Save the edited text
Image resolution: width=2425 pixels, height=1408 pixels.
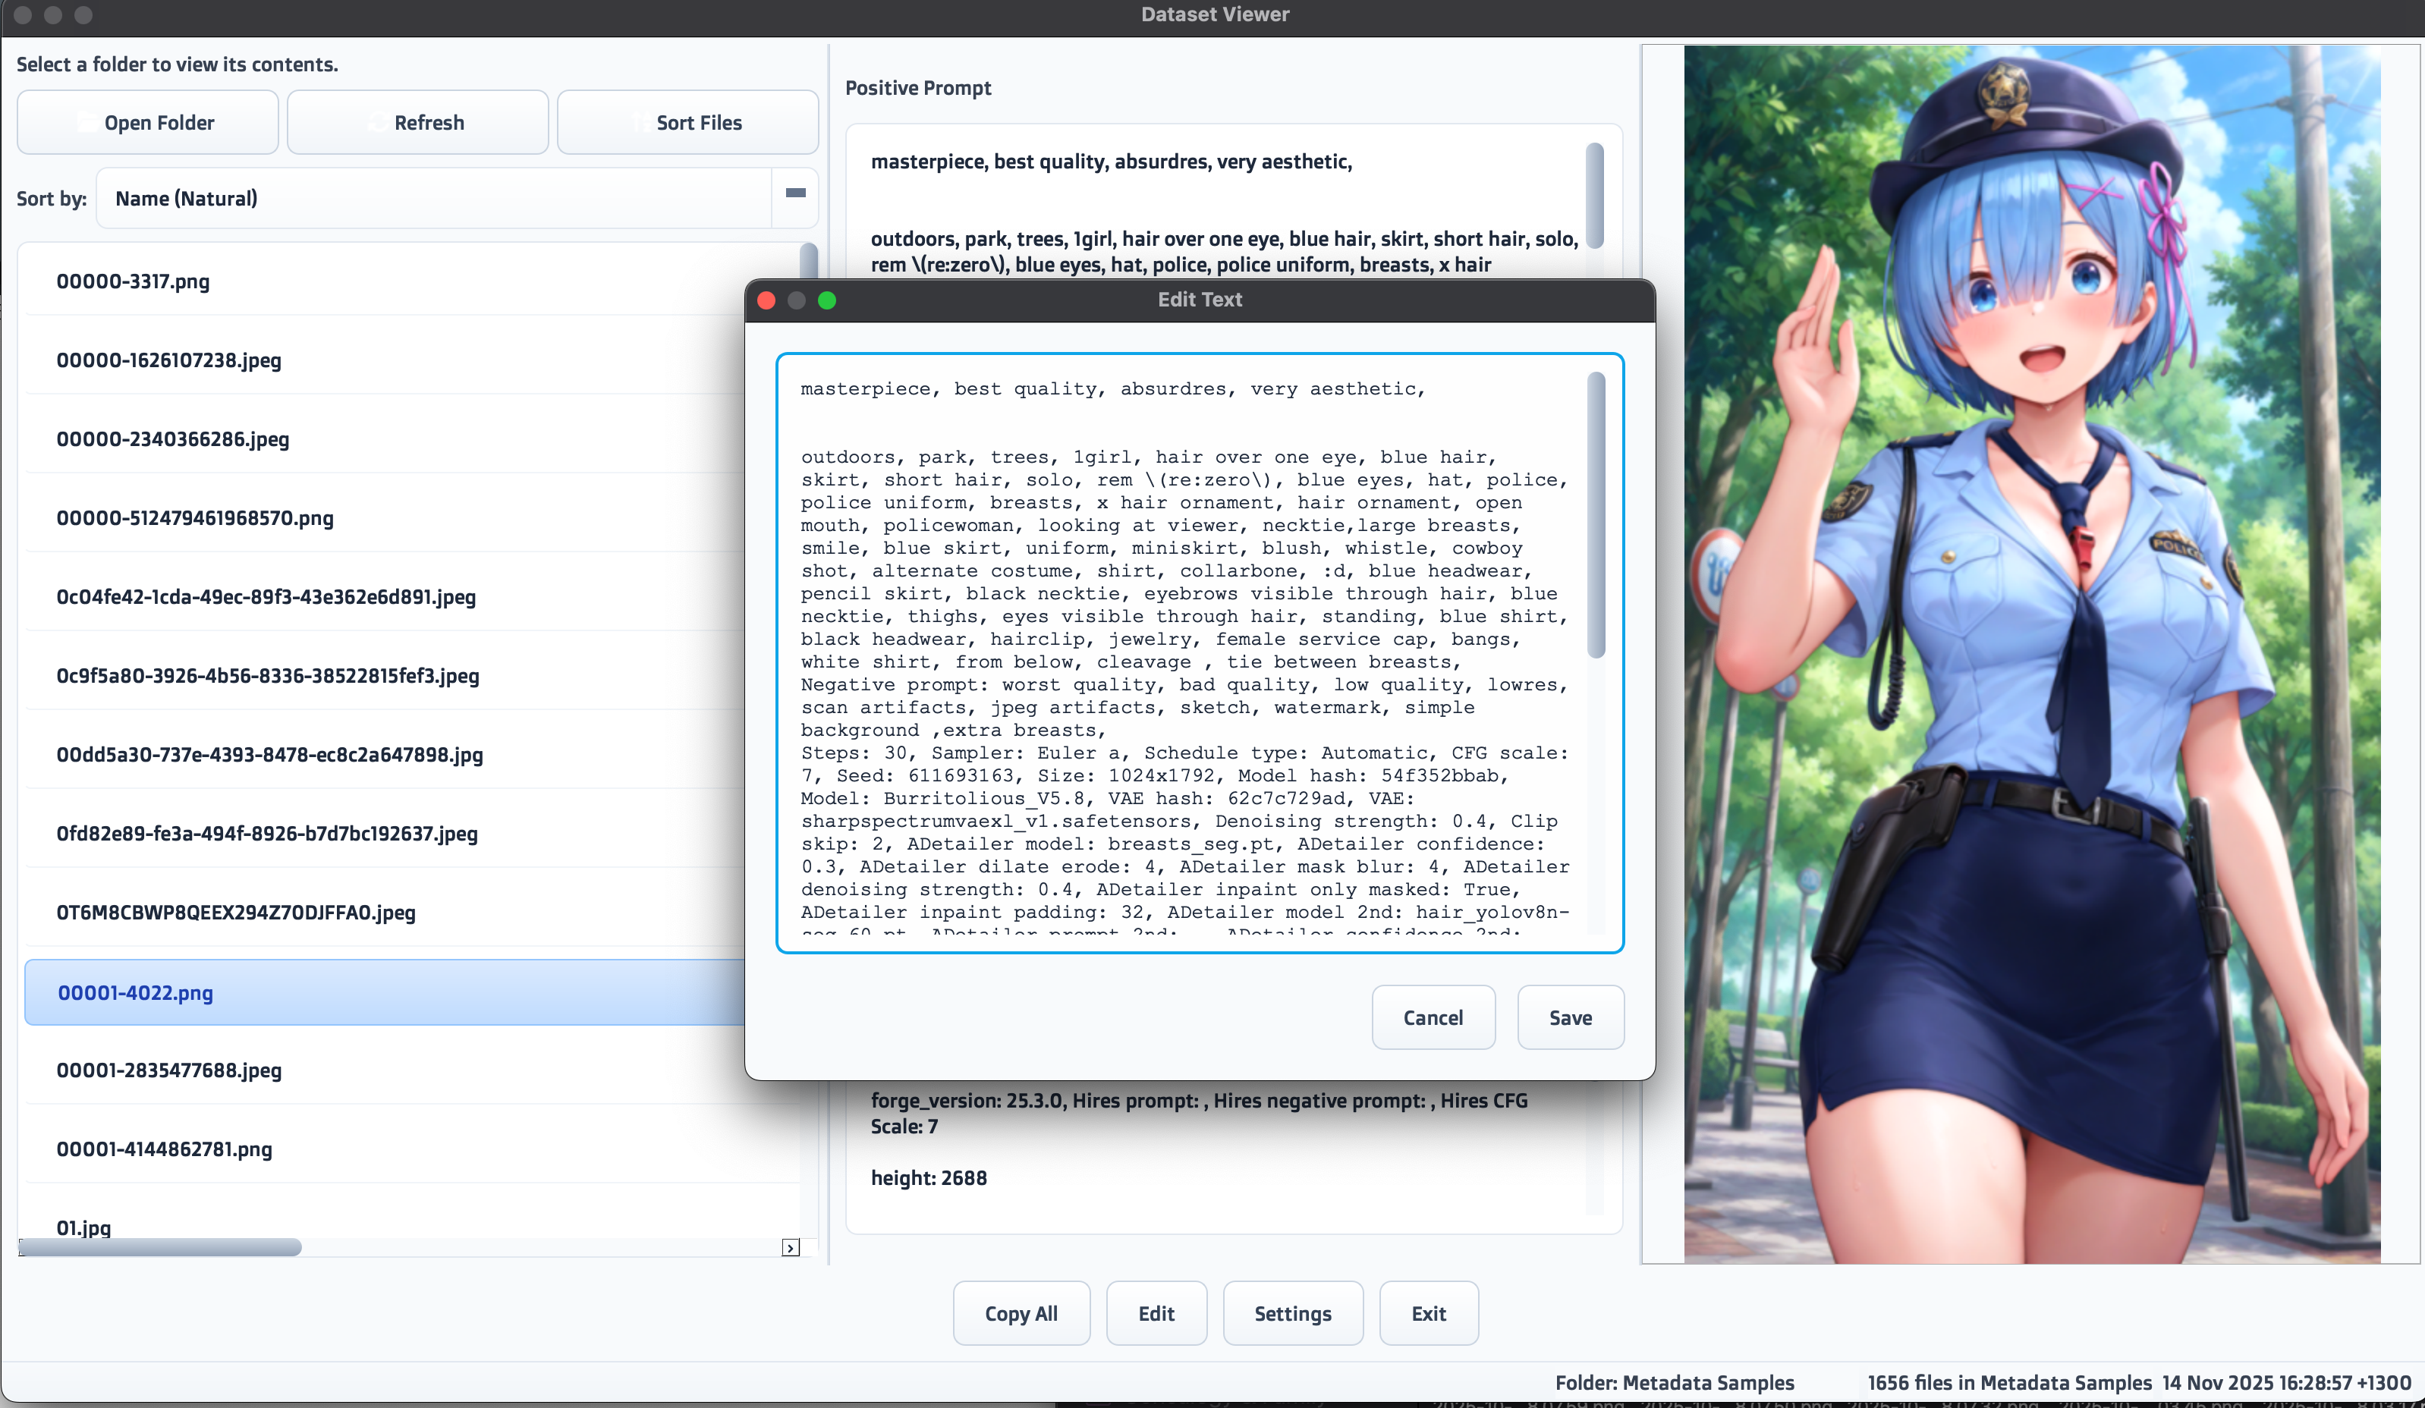click(1570, 1017)
